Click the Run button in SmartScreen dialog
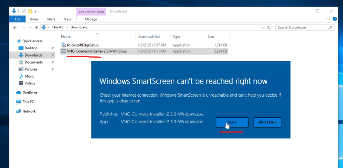Image resolution: width=343 pixels, height=168 pixels. point(232,122)
